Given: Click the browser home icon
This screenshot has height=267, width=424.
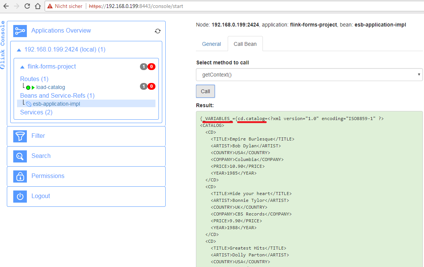Looking at the screenshot, I should [37, 6].
